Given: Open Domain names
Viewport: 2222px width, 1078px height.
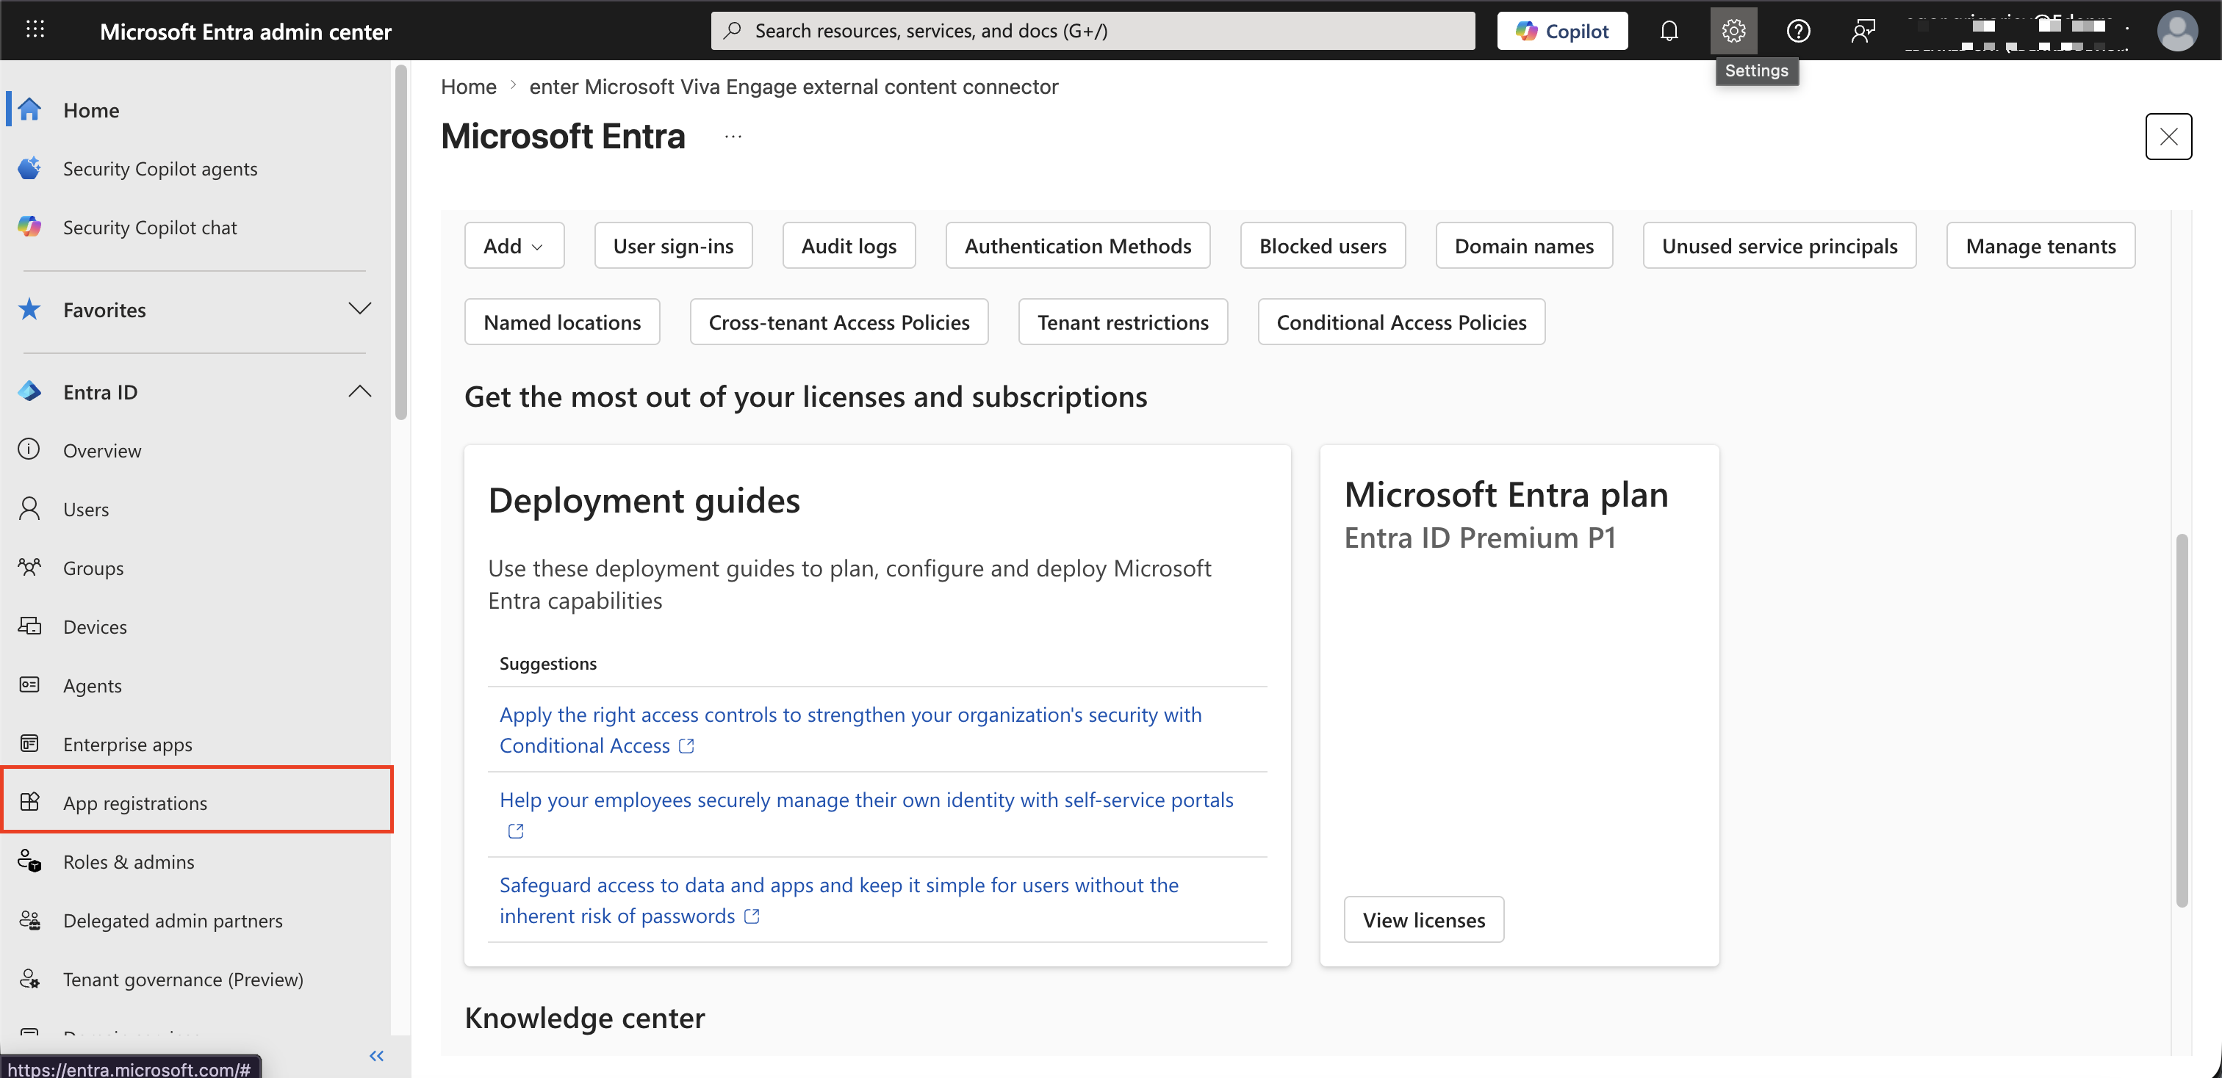Looking at the screenshot, I should tap(1523, 245).
